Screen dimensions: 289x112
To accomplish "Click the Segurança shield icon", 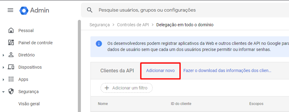I will pos(11,92).
